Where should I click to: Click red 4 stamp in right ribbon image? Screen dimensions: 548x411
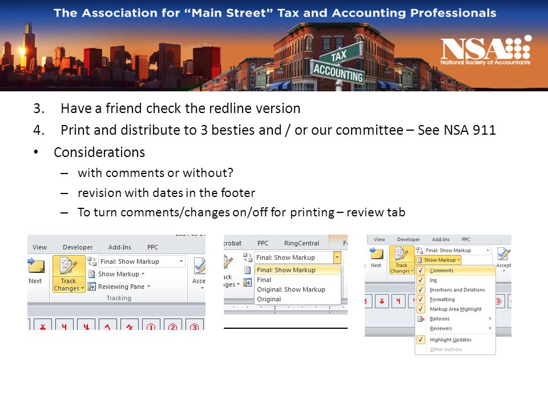click(x=398, y=301)
